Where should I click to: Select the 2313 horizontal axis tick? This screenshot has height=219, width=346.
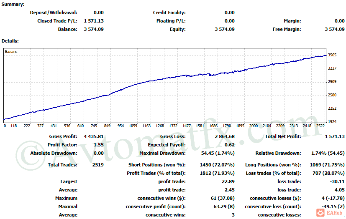(x=294, y=126)
